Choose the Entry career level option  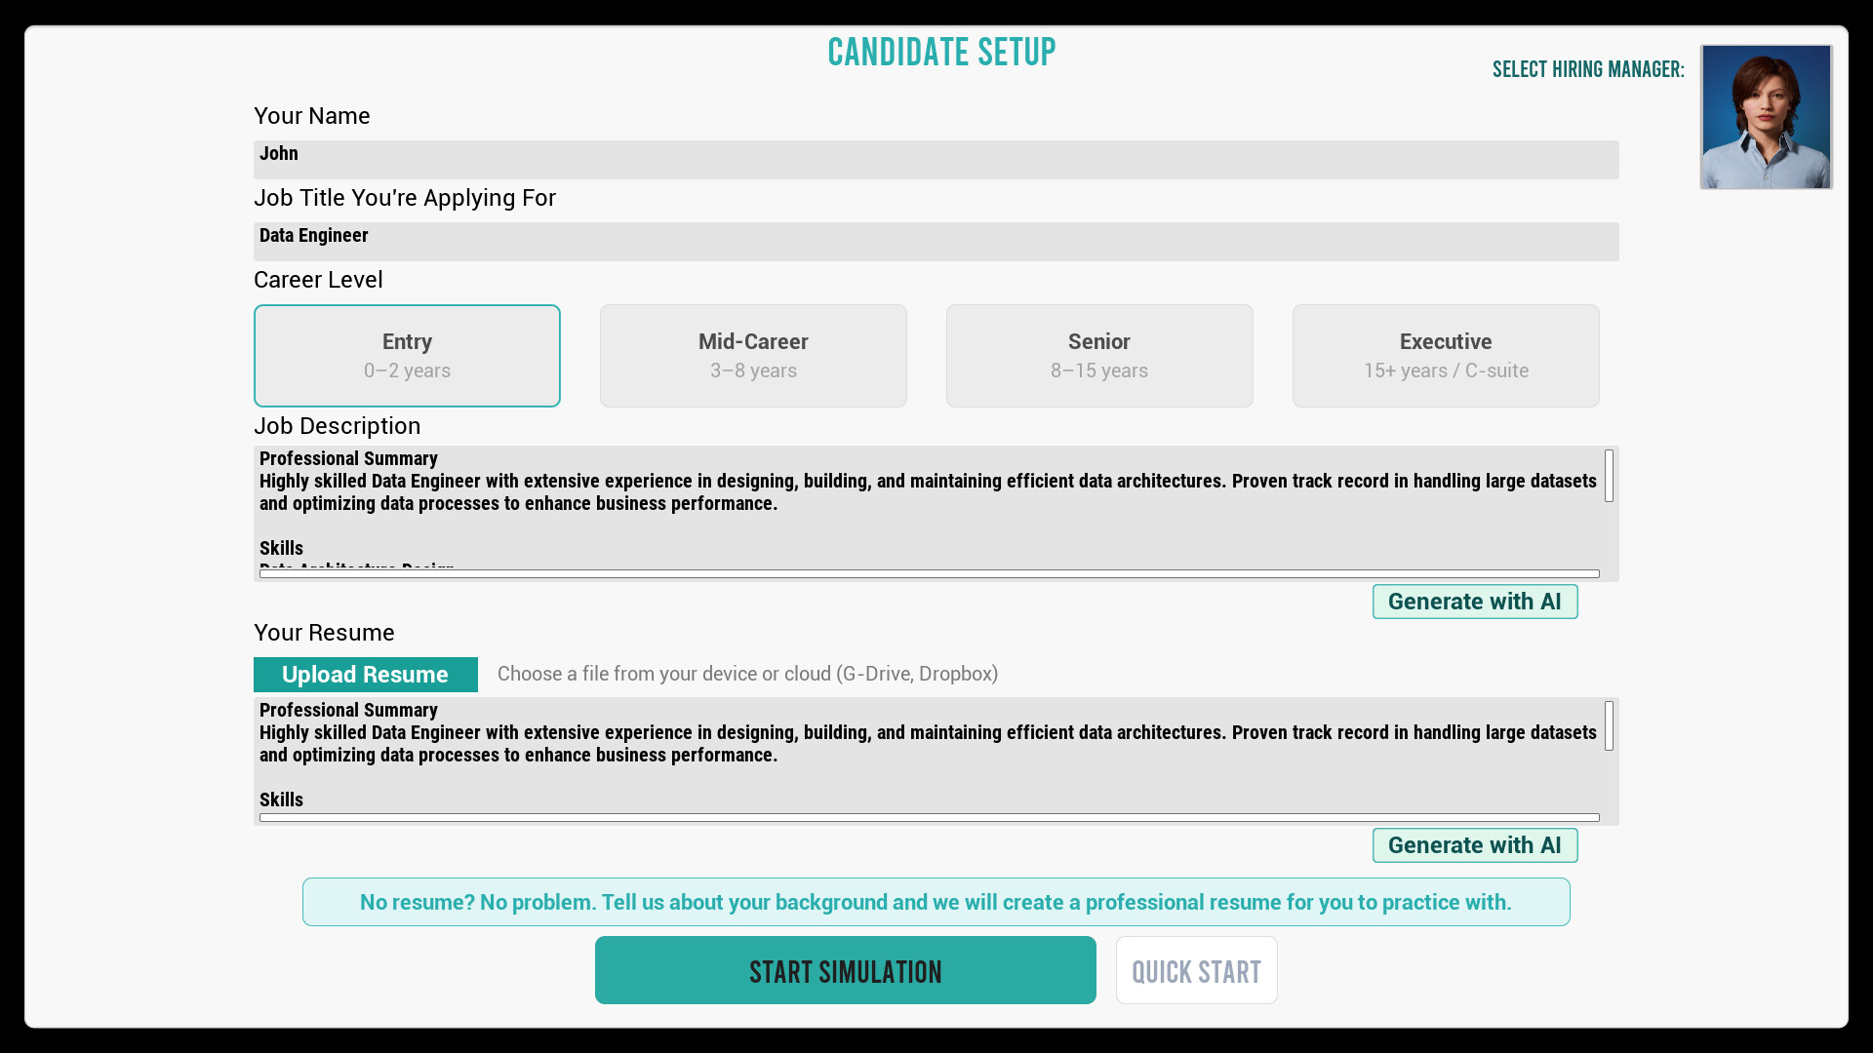(407, 356)
